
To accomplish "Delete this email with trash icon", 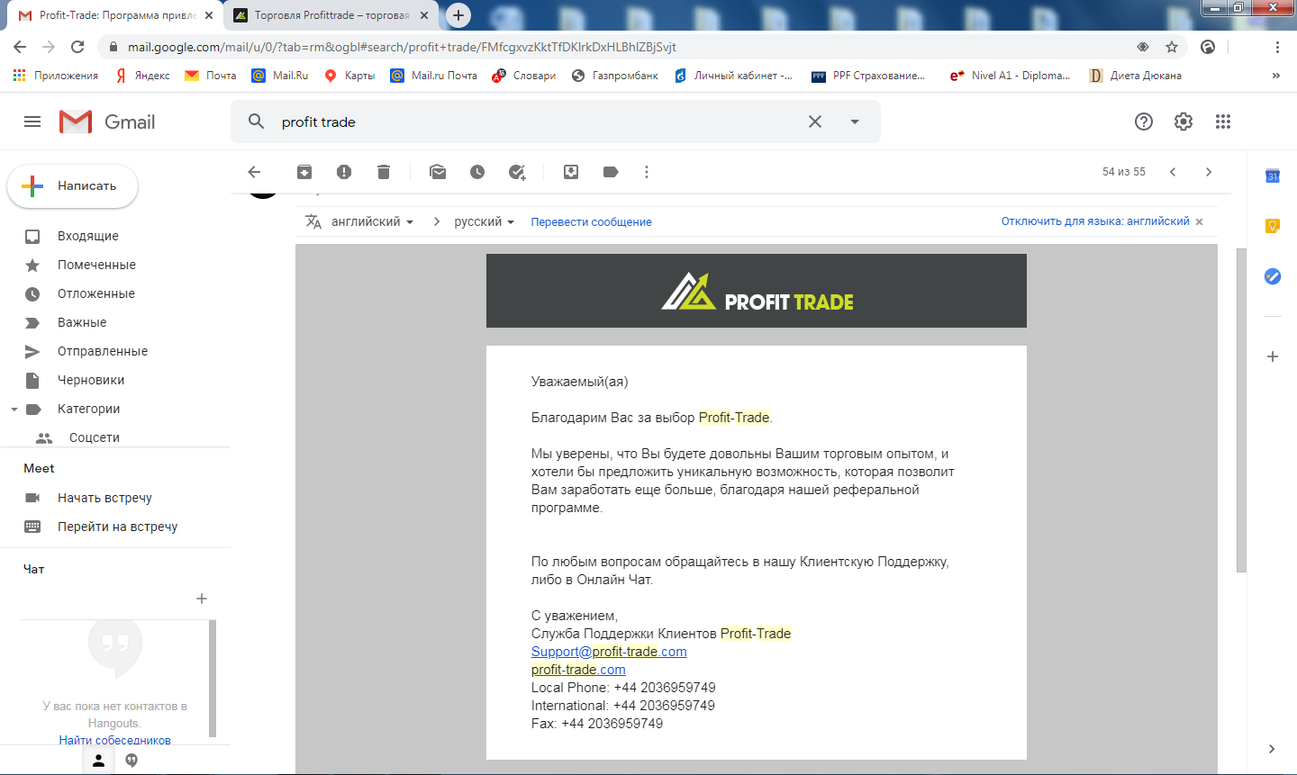I will 384,172.
